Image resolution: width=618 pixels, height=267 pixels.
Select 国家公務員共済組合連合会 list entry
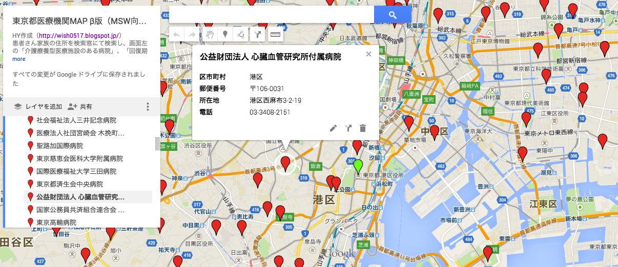pyautogui.click(x=80, y=210)
